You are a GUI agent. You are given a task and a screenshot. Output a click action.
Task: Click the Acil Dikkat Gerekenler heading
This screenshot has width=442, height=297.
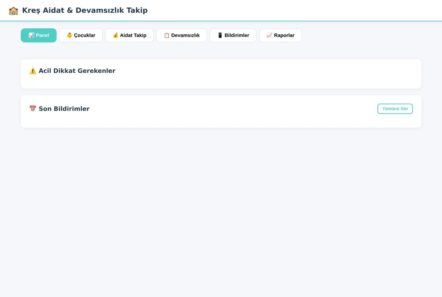pos(77,71)
